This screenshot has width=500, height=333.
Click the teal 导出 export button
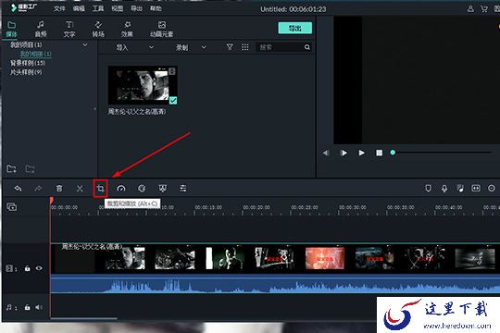295,28
